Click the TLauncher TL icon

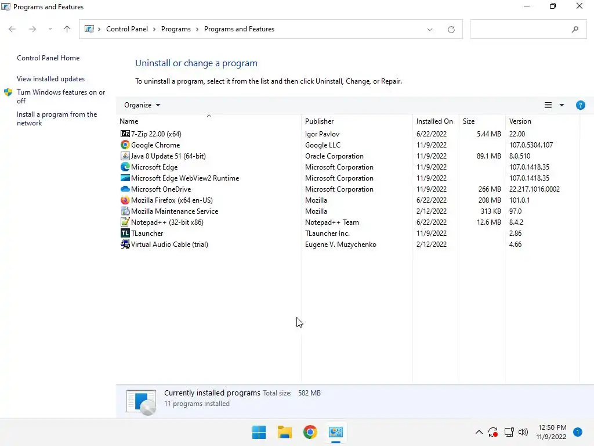[x=125, y=233]
